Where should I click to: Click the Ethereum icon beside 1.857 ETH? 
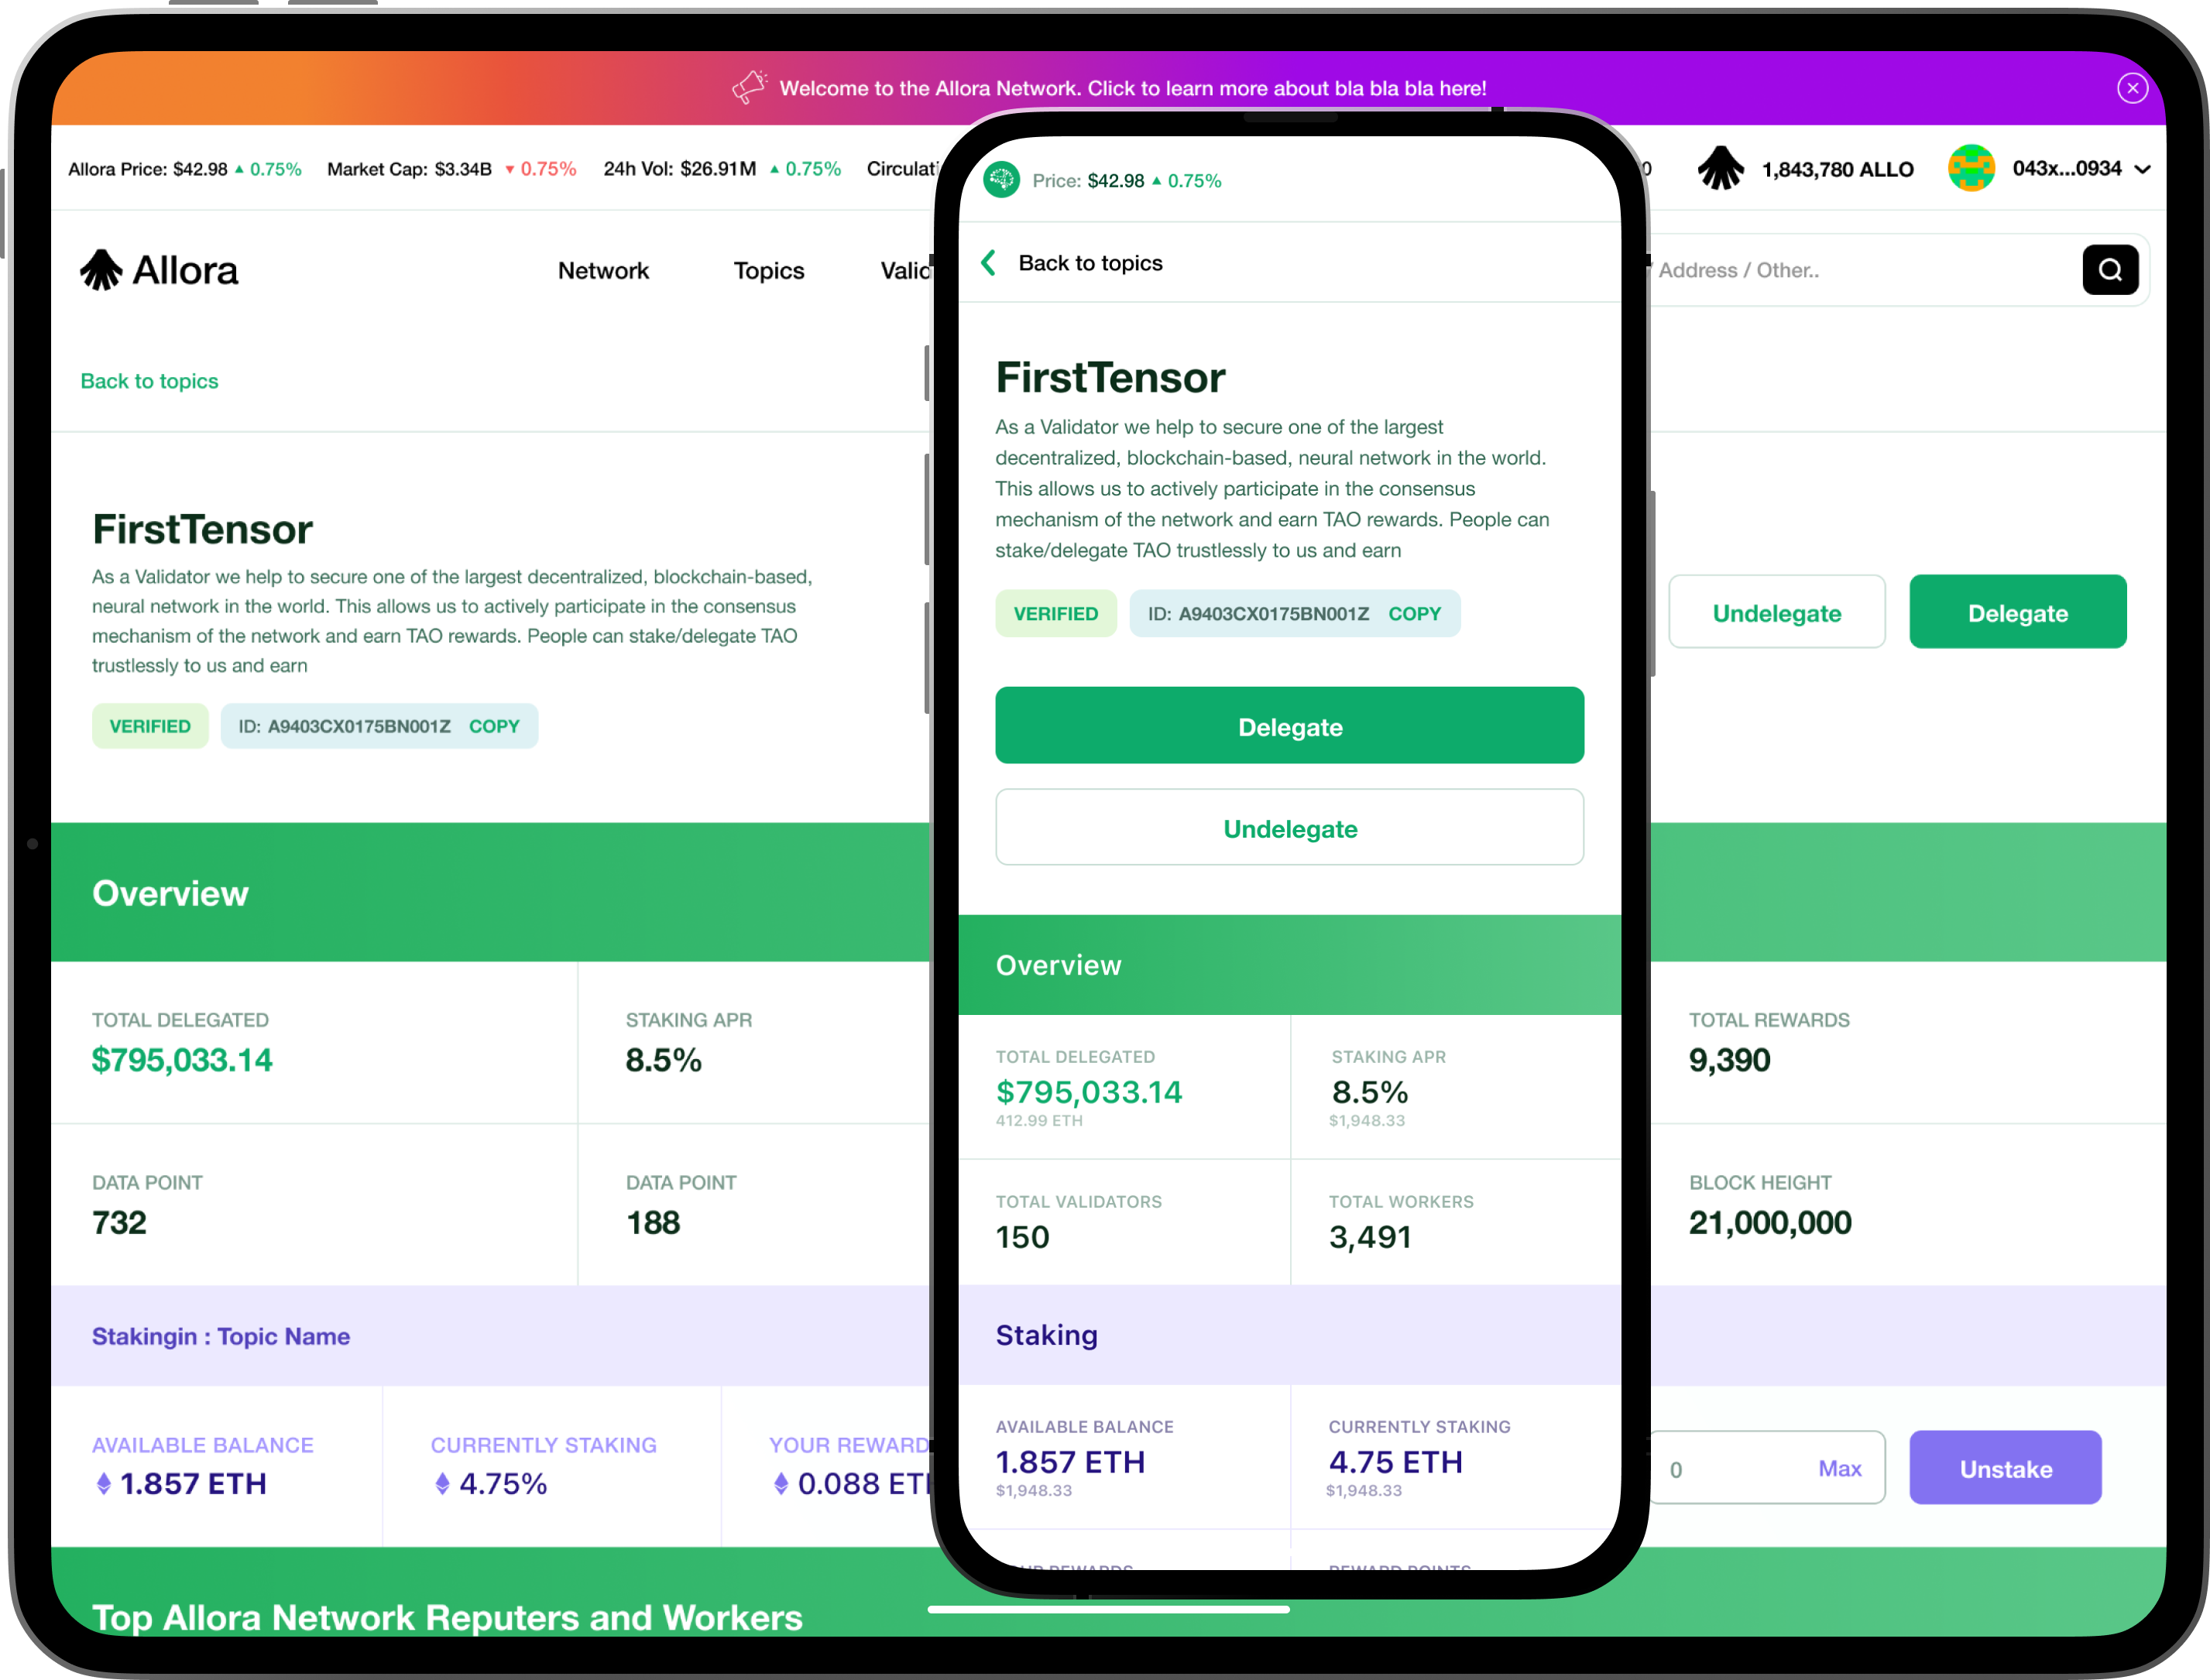[104, 1483]
